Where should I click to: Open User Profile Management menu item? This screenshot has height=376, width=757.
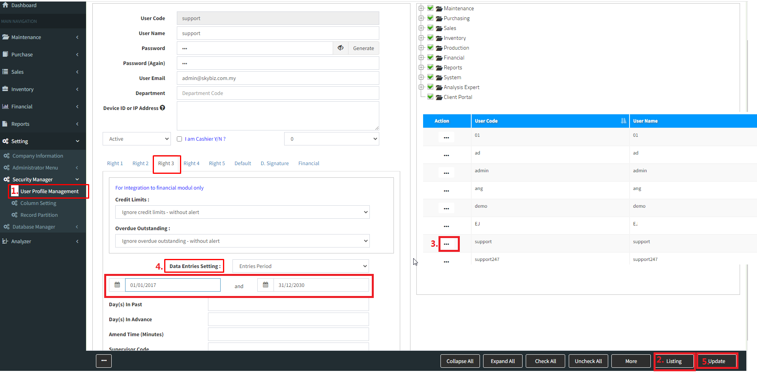pyautogui.click(x=49, y=192)
